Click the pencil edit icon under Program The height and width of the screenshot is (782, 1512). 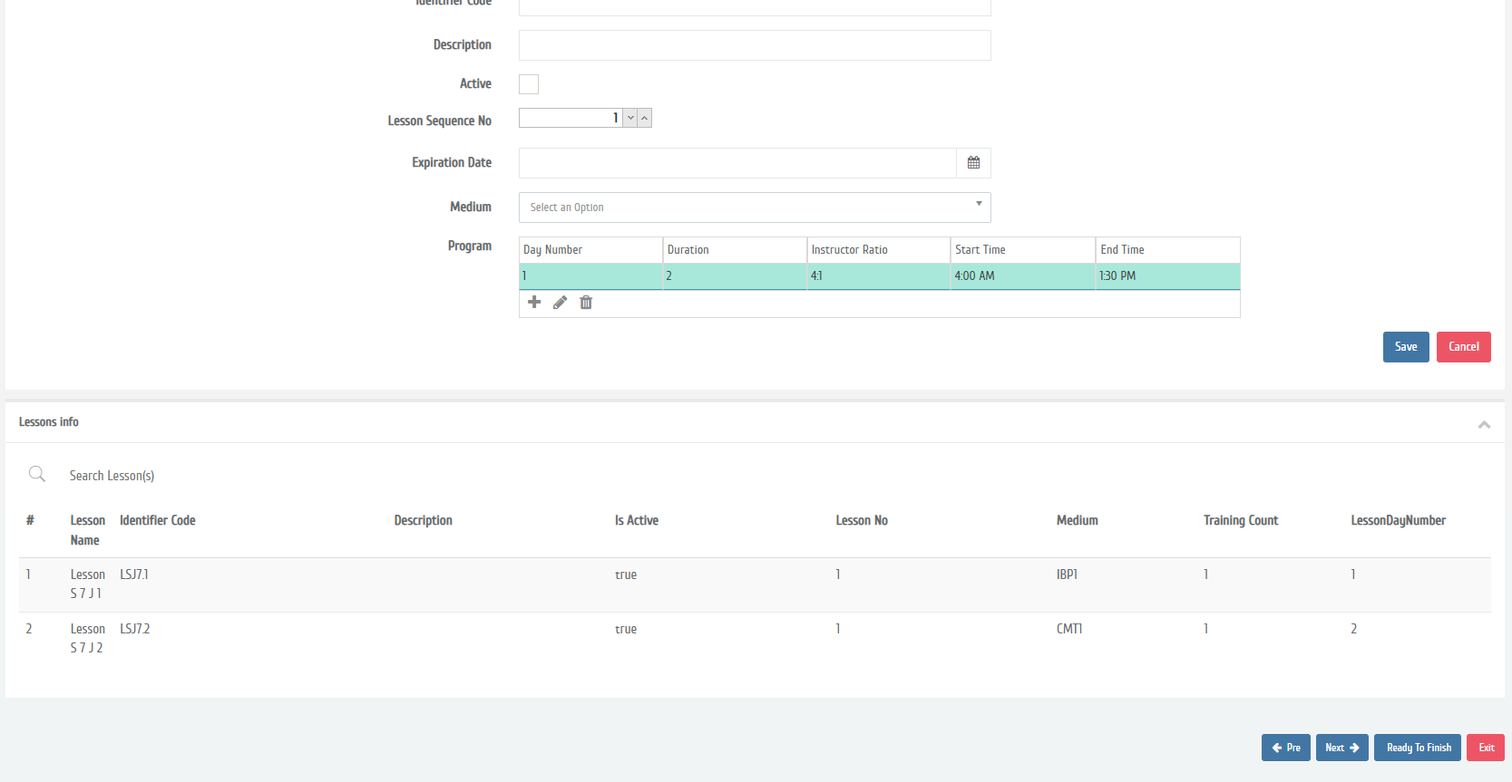tap(560, 303)
